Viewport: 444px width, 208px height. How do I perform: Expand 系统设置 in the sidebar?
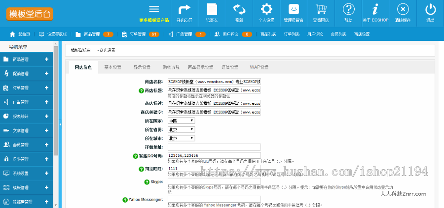[x=47, y=173]
